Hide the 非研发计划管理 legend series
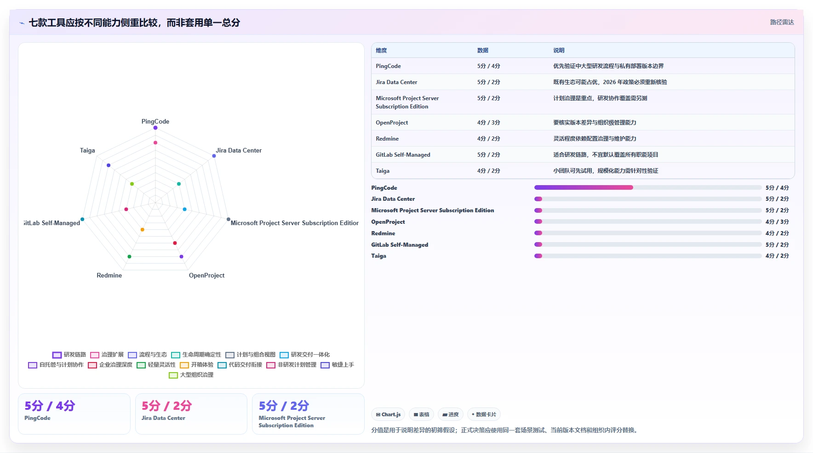Viewport: 813px width, 453px height. pos(292,365)
